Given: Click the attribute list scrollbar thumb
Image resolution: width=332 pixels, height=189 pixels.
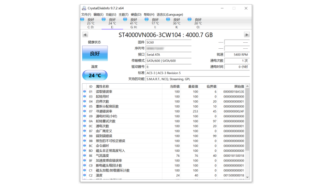Looking at the screenshot, I should click(x=247, y=120).
